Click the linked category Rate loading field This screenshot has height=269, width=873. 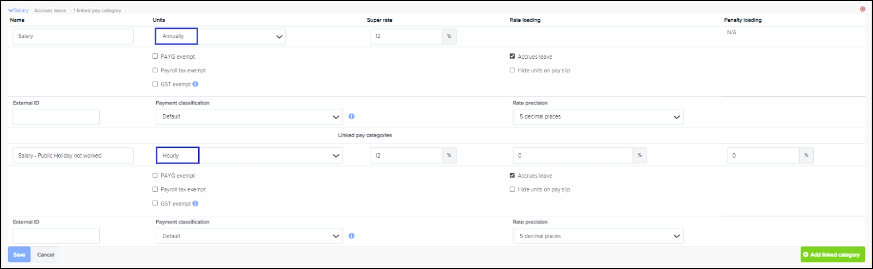pos(572,155)
